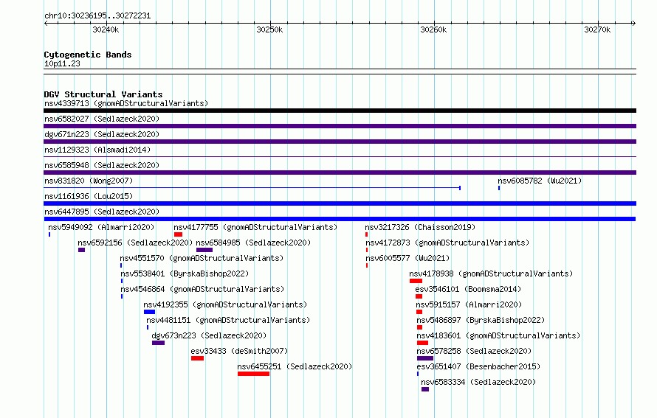657x418 pixels.
Task: Click the dgv671n223 (Sedlazeck2020) label
Action: click(x=102, y=134)
